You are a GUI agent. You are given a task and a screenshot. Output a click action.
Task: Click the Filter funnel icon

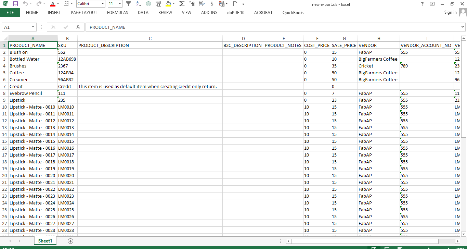tap(128, 4)
